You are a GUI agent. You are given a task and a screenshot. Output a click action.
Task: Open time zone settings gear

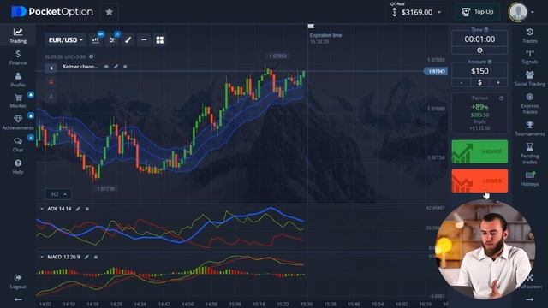(x=92, y=56)
